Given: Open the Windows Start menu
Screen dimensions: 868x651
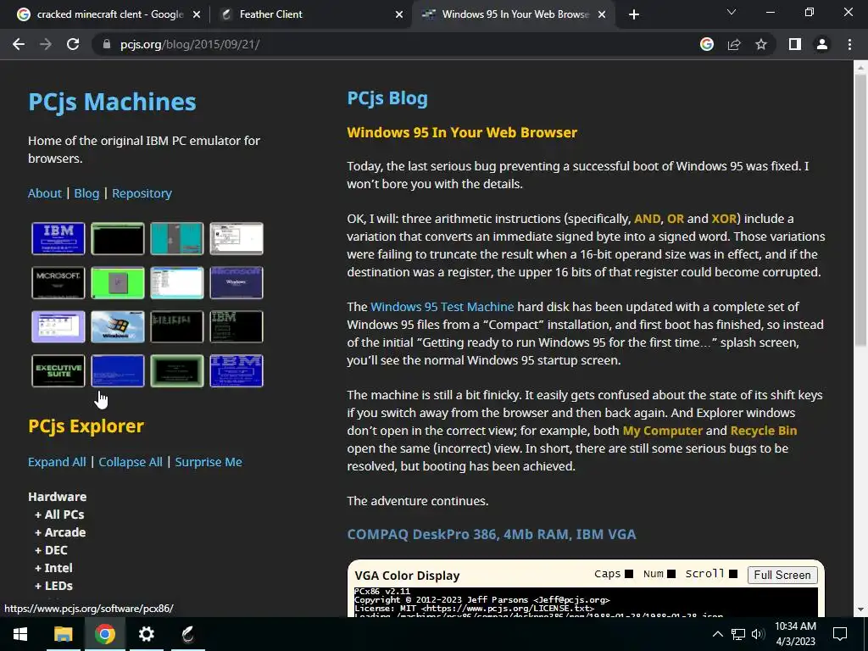Looking at the screenshot, I should point(20,634).
